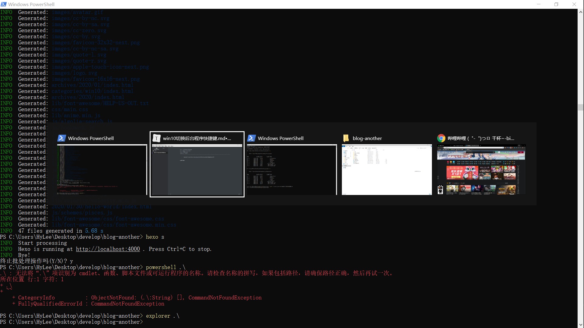Image resolution: width=584 pixels, height=328 pixels.
Task: Click the win10切换后台程序快捷键.md title text
Action: (197, 138)
